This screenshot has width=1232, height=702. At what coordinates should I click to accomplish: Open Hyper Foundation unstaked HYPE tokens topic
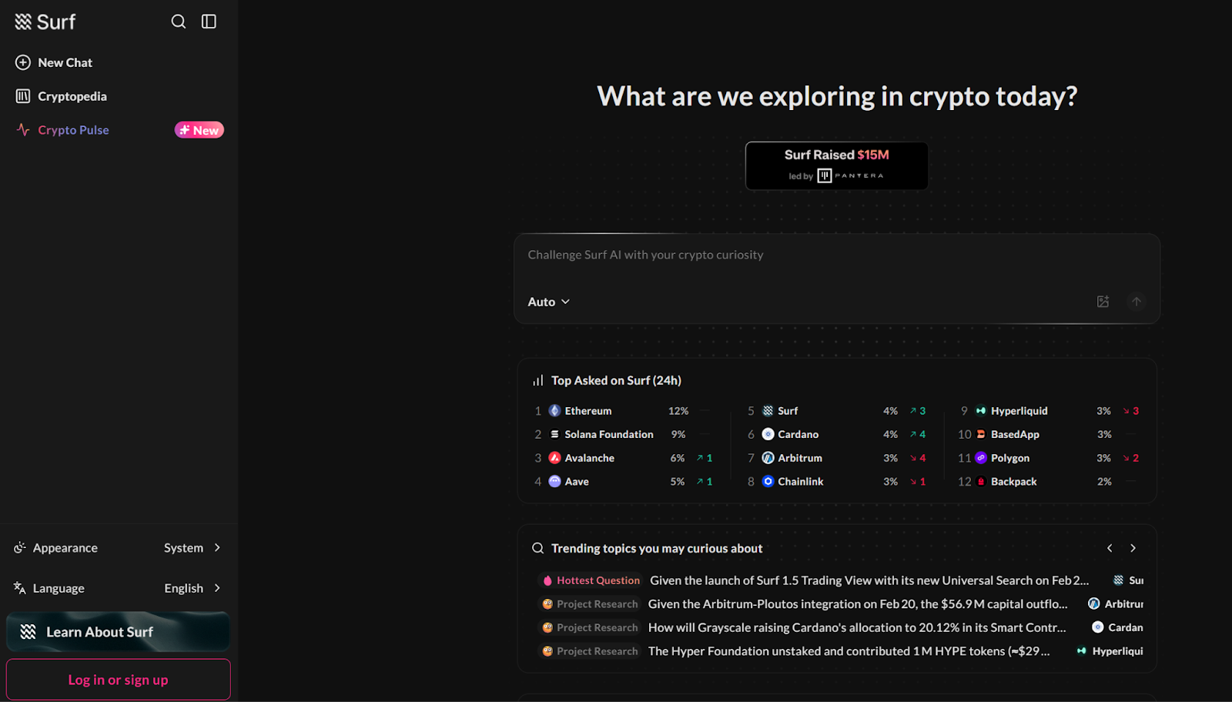849,651
